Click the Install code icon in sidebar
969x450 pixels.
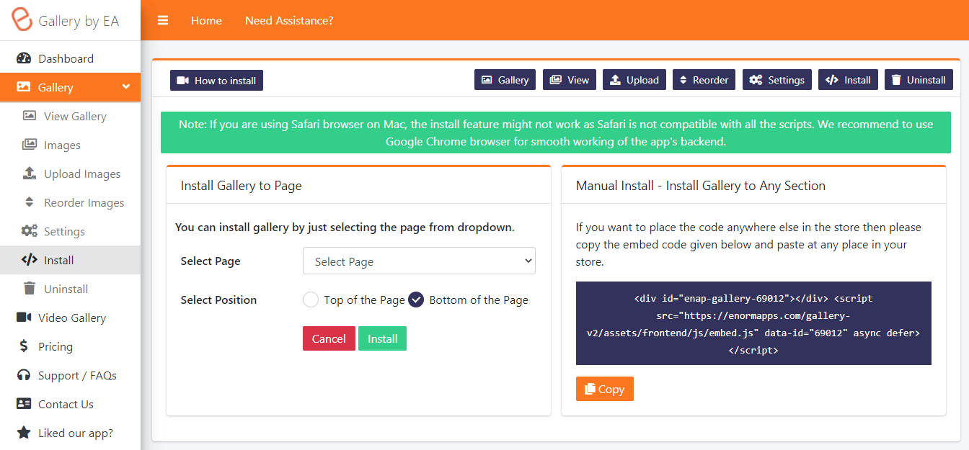click(30, 260)
